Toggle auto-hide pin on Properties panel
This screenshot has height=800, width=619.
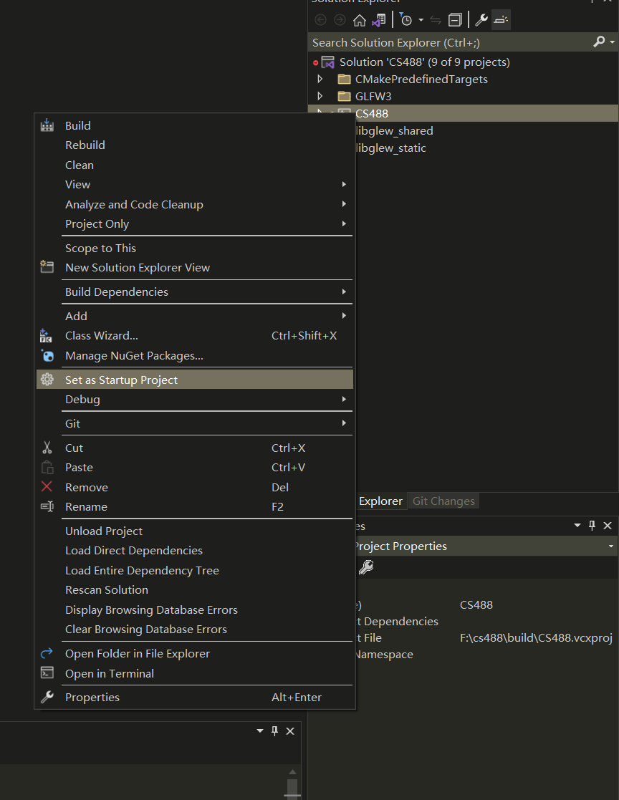click(592, 525)
